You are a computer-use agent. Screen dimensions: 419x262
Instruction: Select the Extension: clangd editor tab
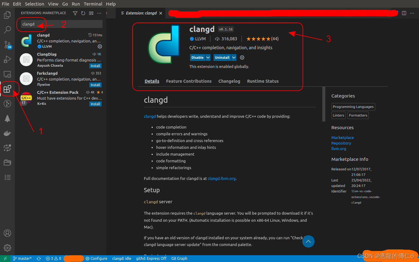141,13
